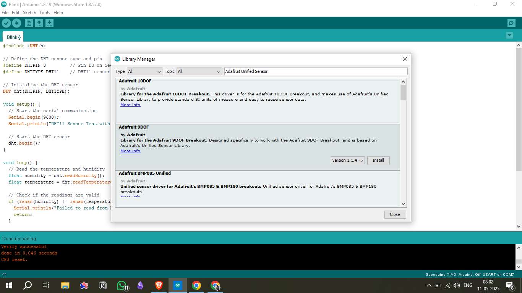
Task: Click the library list scrollbar thumb
Action: point(404,92)
